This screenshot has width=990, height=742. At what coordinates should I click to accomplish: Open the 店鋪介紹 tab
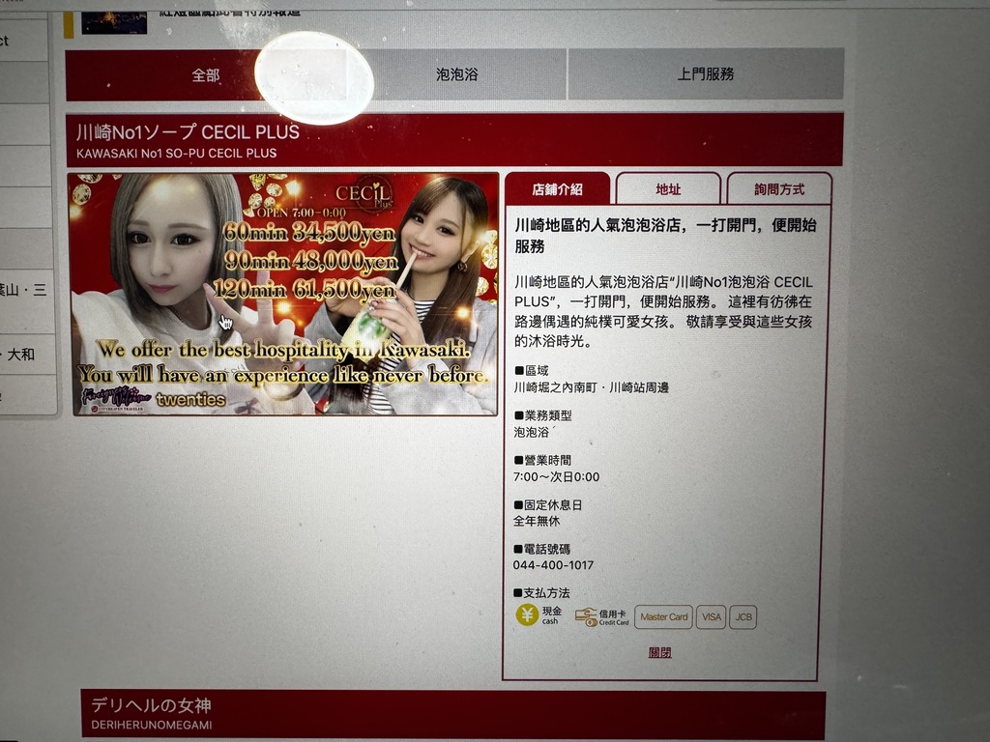click(x=557, y=189)
